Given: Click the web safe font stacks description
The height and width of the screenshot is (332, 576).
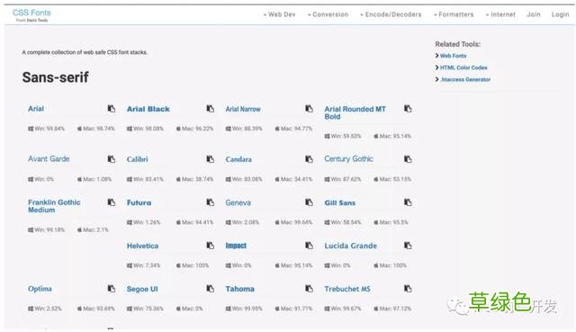Looking at the screenshot, I should 85,52.
